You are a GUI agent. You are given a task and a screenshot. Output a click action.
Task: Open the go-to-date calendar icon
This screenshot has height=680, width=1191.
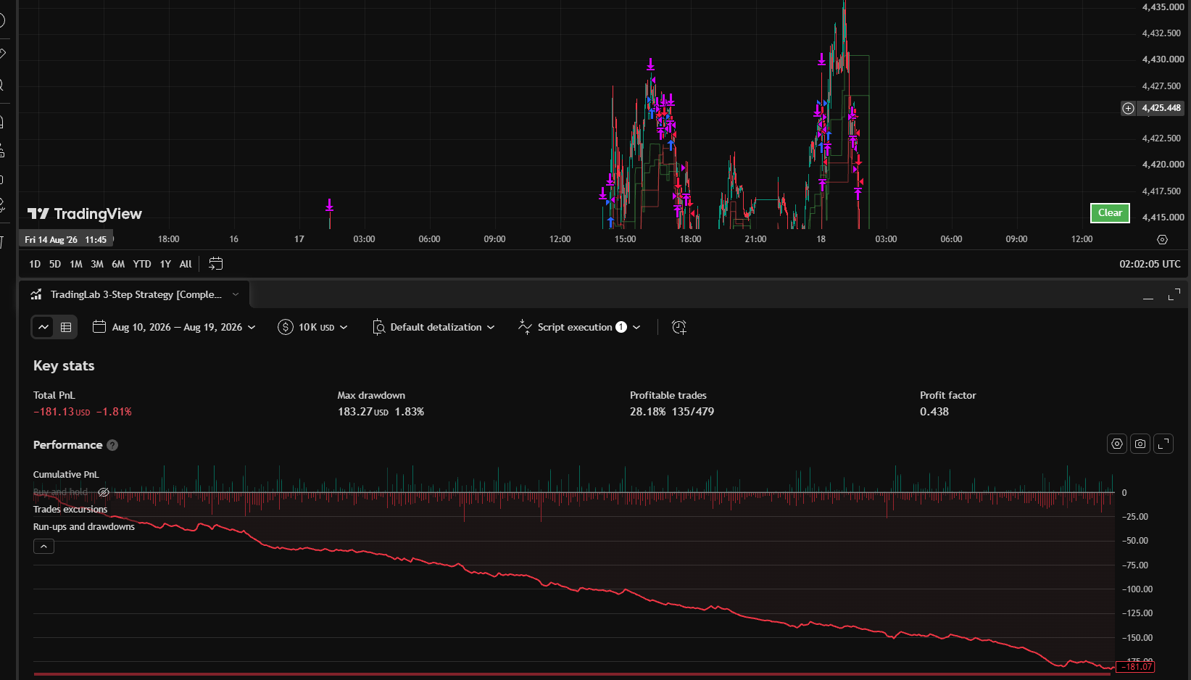pyautogui.click(x=215, y=264)
